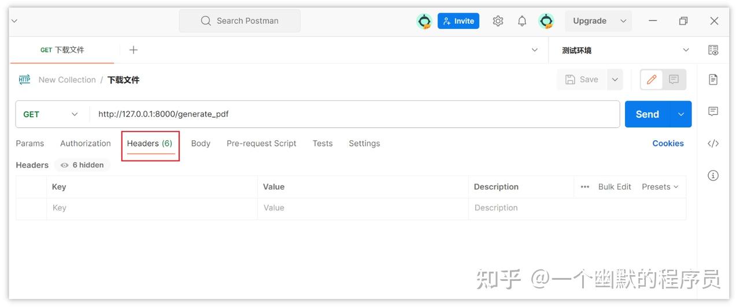The width and height of the screenshot is (740, 308).
Task: Restore the window size
Action: (683, 21)
